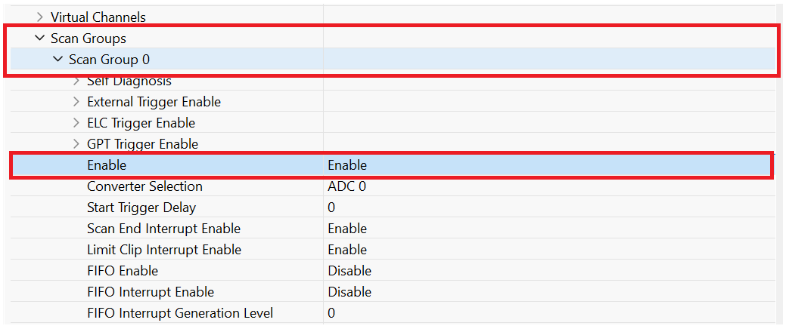
Task: Select the Enable property row label
Action: click(107, 165)
